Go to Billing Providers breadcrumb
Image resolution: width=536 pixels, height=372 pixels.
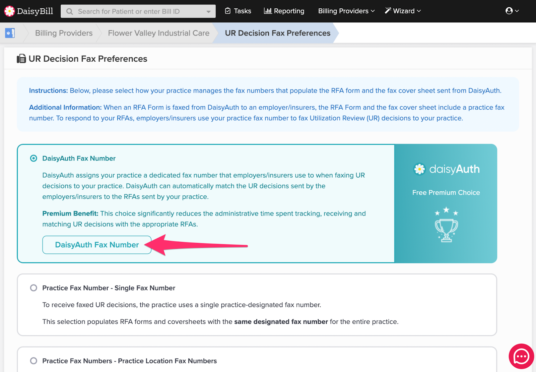click(x=64, y=33)
